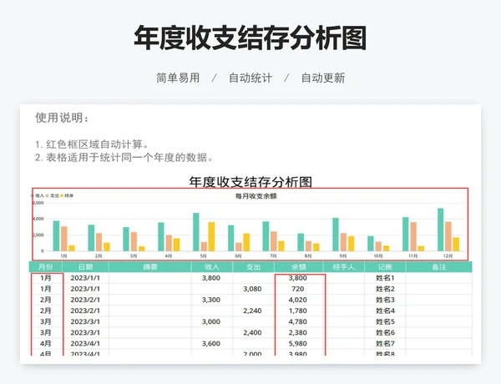The image size is (501, 384).
Task: Select the 姓名2 cell
Action: [385, 289]
